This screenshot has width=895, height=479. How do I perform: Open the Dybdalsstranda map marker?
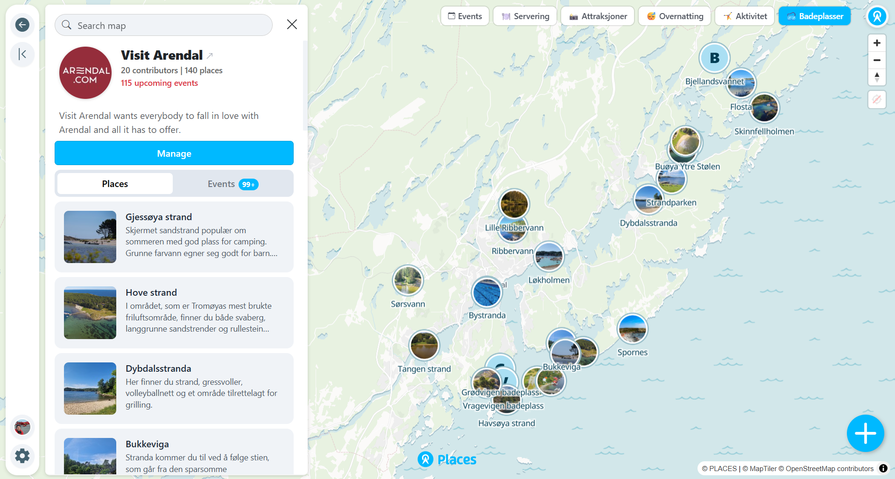[x=648, y=200]
